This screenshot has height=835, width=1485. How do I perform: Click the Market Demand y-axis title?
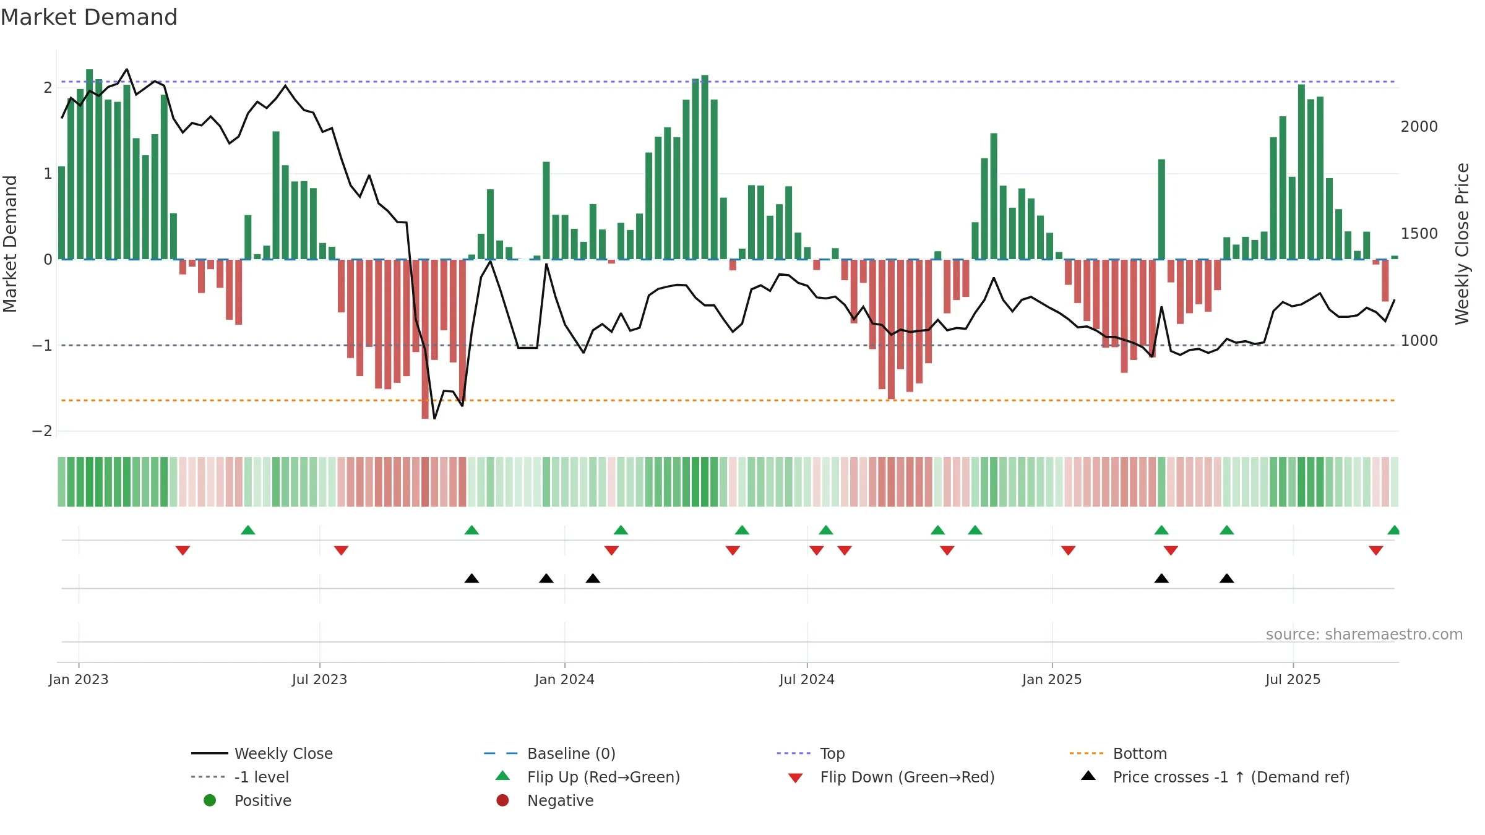click(x=10, y=244)
